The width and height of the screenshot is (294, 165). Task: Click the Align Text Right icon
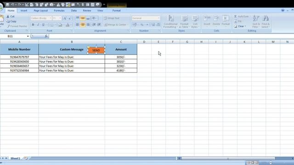click(x=88, y=24)
